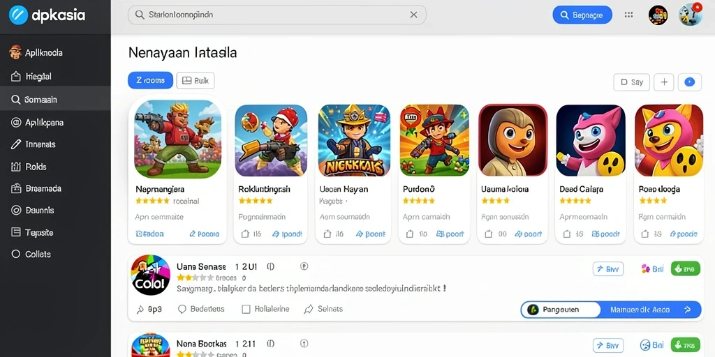Select the Zrooms tab
Image resolution: width=715 pixels, height=357 pixels.
coord(151,81)
